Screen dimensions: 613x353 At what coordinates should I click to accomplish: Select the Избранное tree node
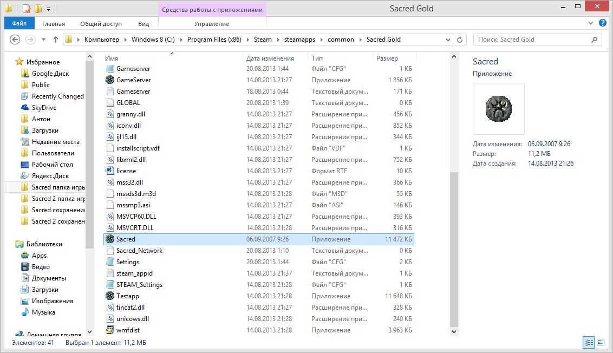click(x=43, y=62)
